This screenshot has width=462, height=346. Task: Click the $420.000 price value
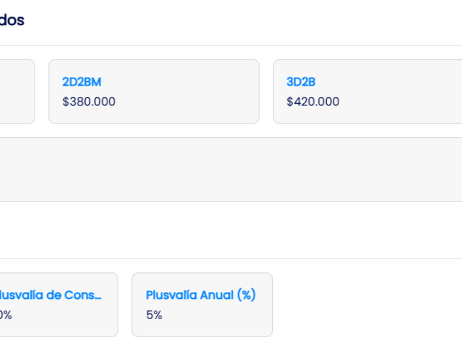pos(312,102)
